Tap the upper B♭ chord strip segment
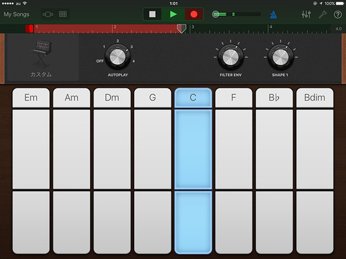This screenshot has width=346, height=259. (x=274, y=150)
